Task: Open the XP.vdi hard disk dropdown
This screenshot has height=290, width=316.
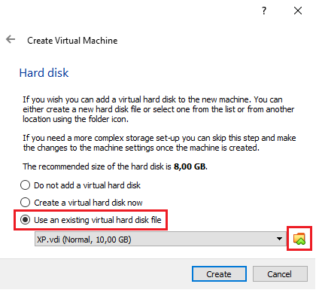Action: pos(160,239)
